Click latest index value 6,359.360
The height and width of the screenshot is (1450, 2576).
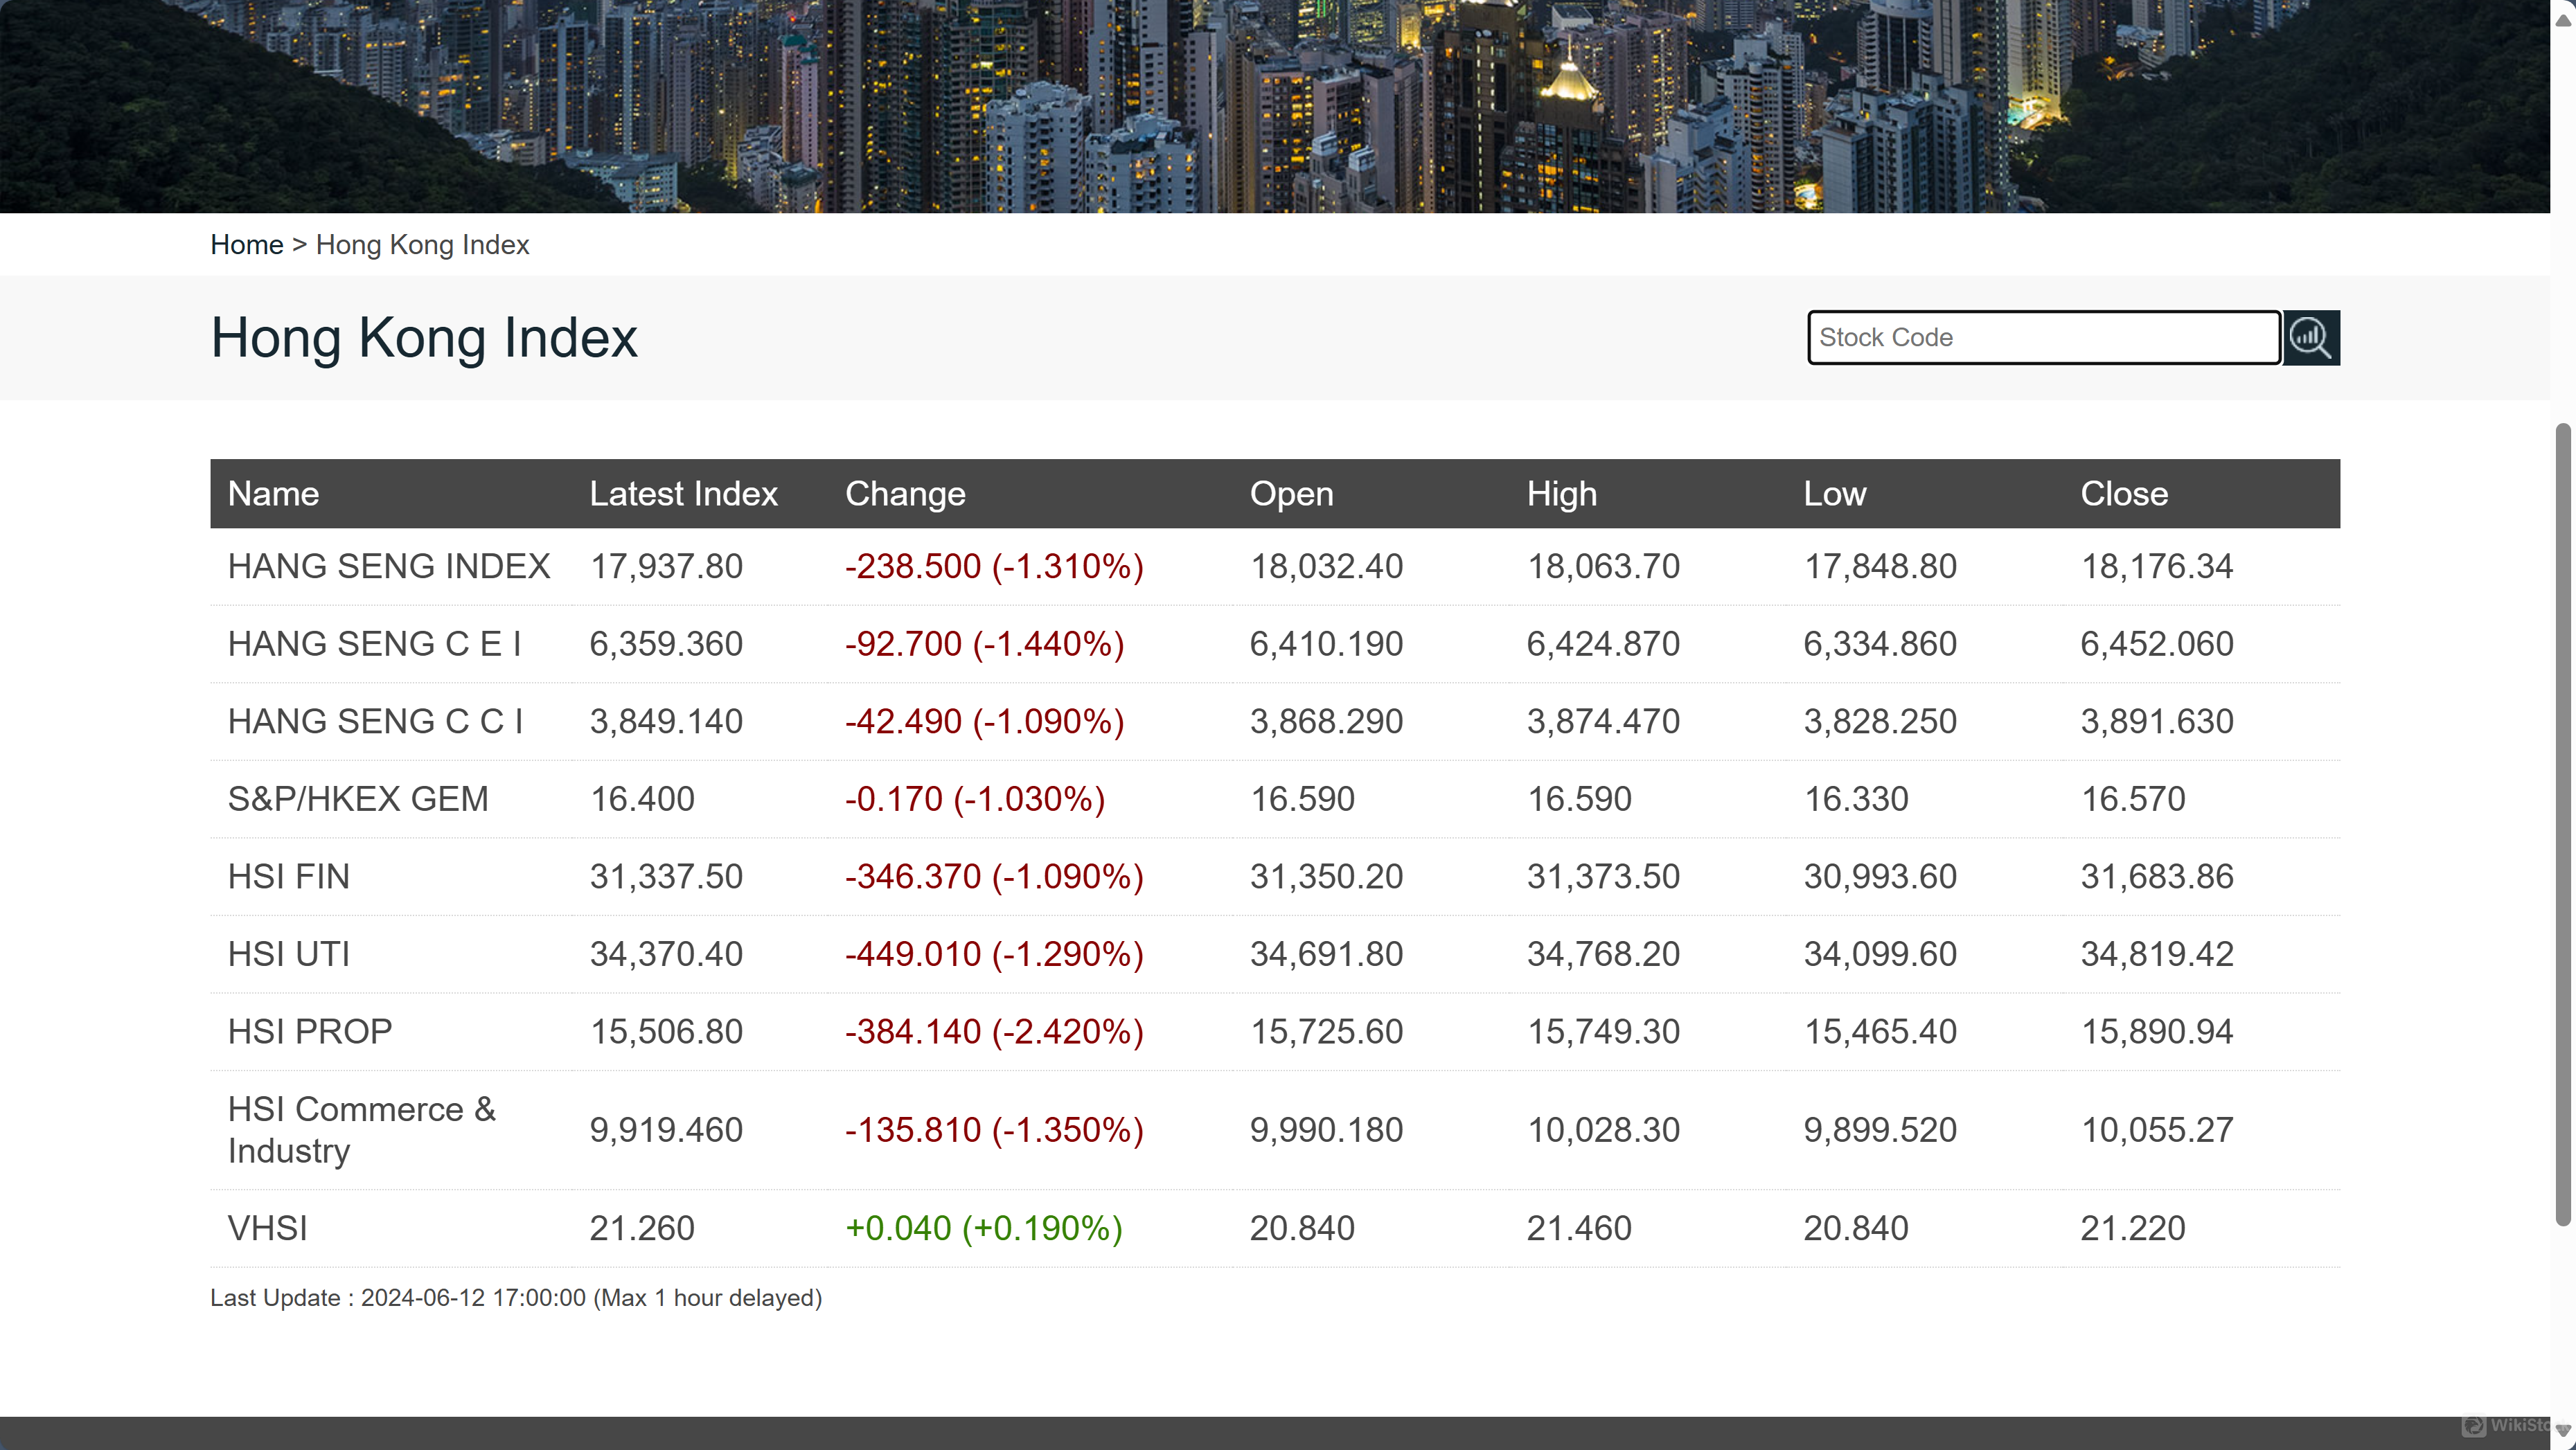(666, 644)
